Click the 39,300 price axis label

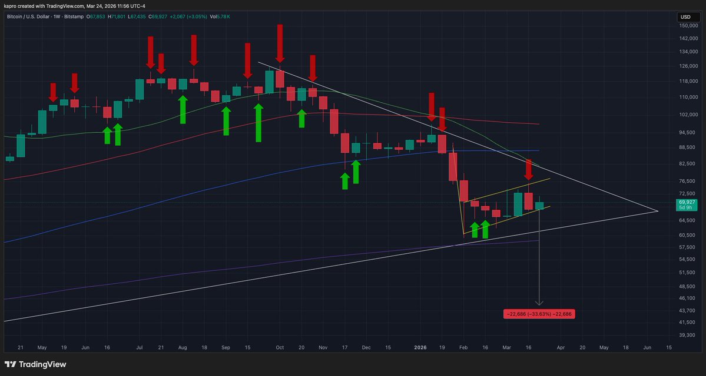(x=688, y=335)
